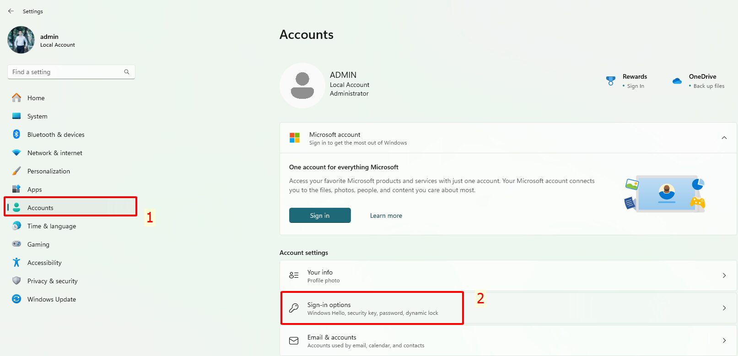Click the Accessibility figure icon
This screenshot has height=356, width=738.
tap(16, 263)
